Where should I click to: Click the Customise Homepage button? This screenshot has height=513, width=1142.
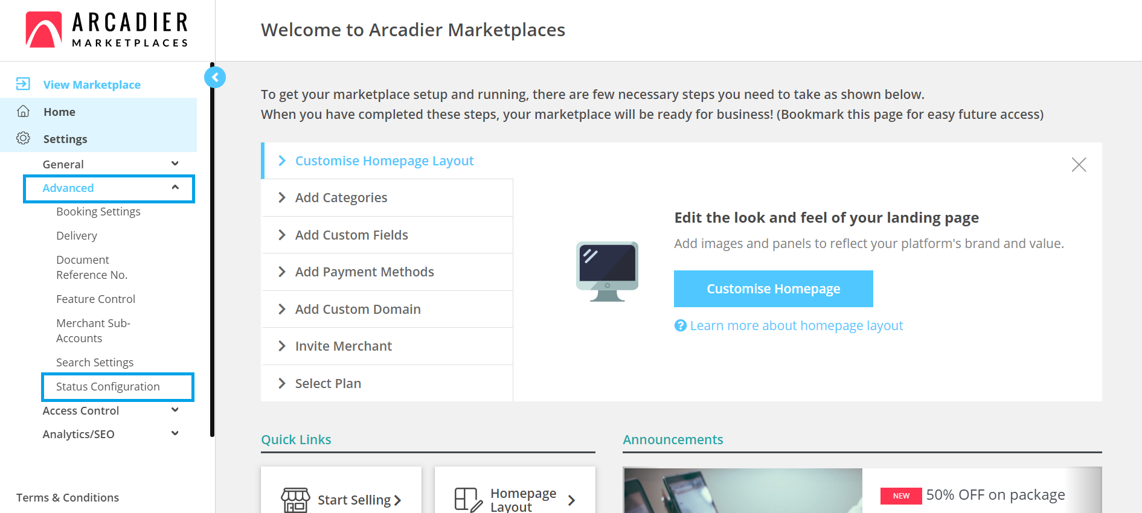[x=774, y=288]
